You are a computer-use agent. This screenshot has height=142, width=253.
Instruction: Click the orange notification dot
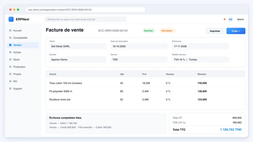point(225,19)
